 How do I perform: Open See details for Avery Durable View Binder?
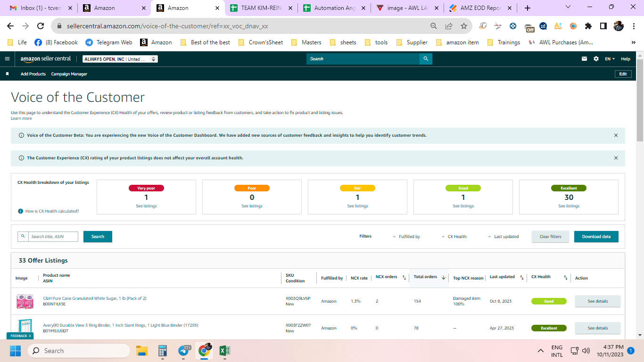pyautogui.click(x=598, y=328)
